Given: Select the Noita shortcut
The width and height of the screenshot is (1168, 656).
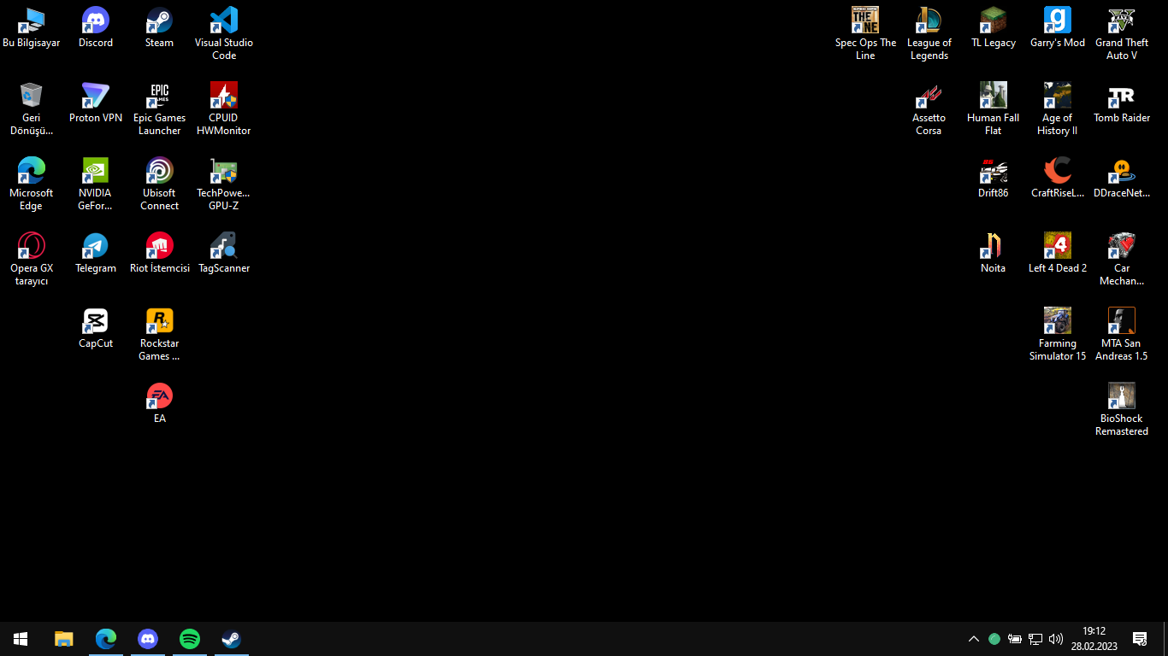Looking at the screenshot, I should click(x=994, y=254).
